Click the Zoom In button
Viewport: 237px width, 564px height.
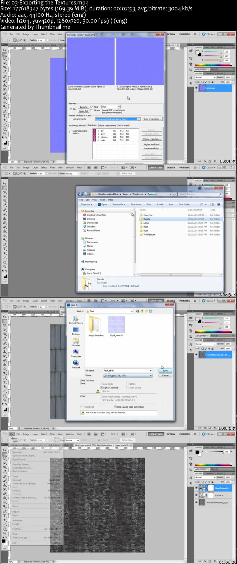[84, 107]
